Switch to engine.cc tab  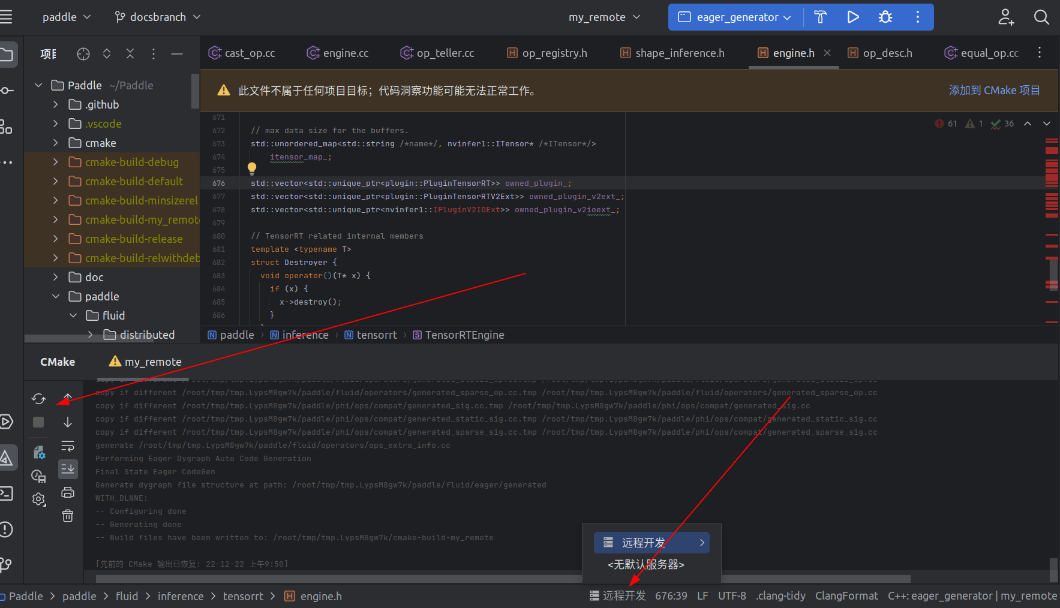pos(338,53)
